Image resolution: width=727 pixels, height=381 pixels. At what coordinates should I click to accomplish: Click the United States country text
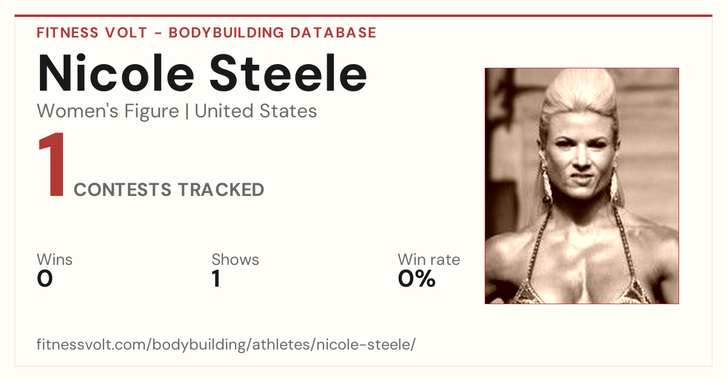(256, 111)
